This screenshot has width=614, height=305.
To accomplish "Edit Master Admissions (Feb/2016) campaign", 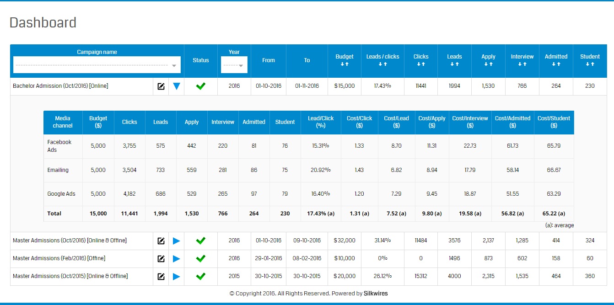I will pyautogui.click(x=161, y=259).
